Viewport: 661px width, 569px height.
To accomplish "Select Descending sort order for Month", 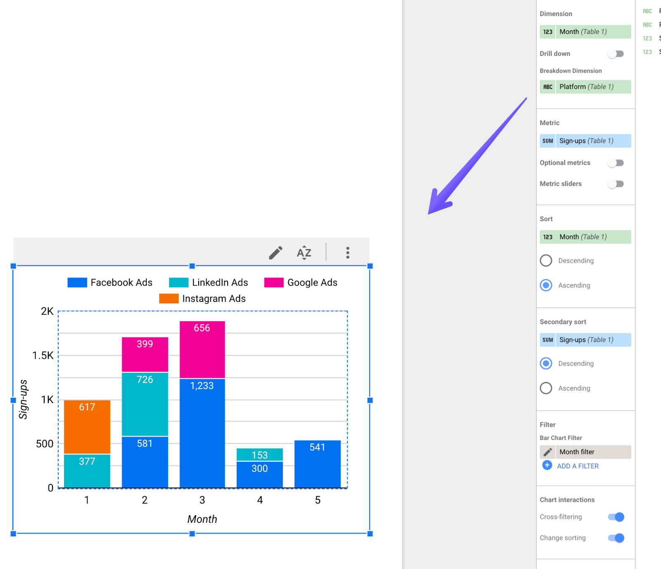I will pos(546,261).
